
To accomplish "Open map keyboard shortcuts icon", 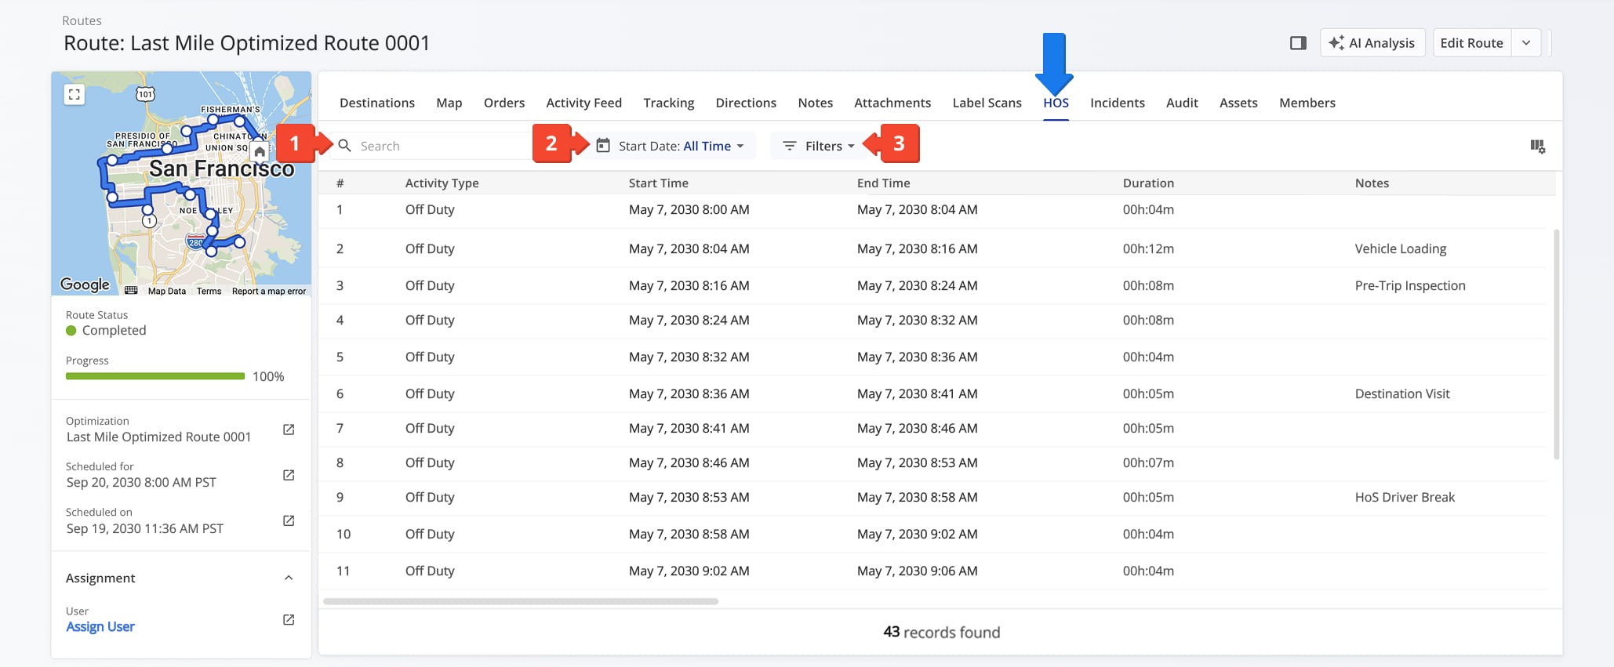I will pos(131,291).
